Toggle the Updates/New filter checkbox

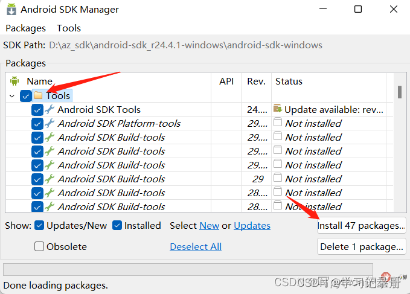coord(39,225)
